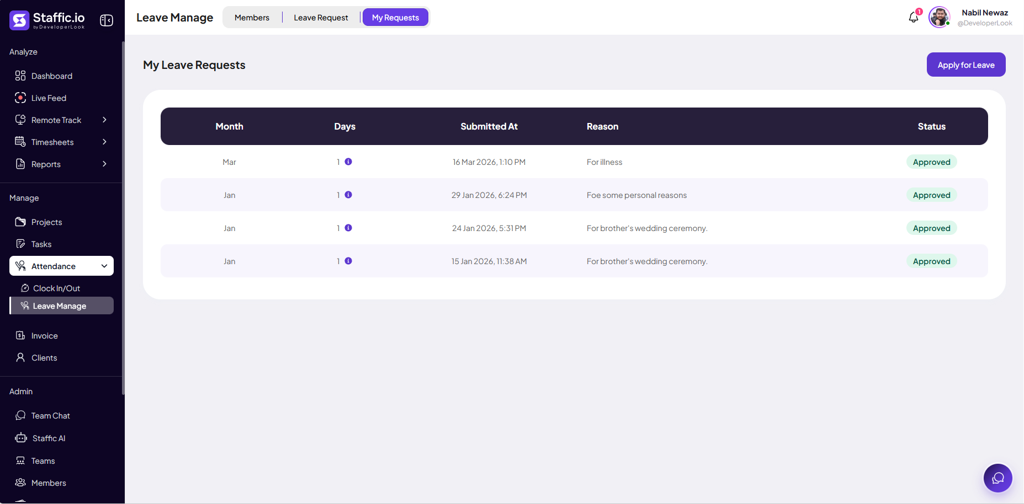Click the info icon in the 15 Jan 2026 row
The width and height of the screenshot is (1024, 504).
348,261
